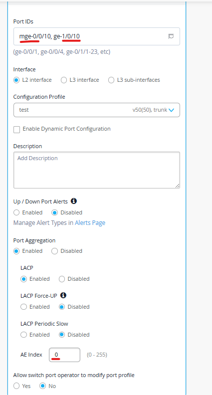Enable Dynamic Port Configuration checkbox

tap(16, 130)
